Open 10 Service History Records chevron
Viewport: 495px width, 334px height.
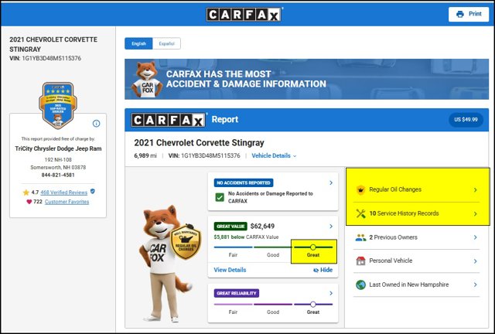tap(475, 214)
